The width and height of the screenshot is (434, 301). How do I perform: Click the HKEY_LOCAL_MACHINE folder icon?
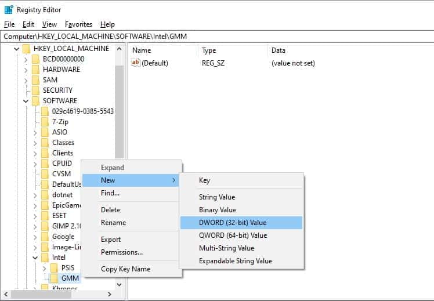click(26, 49)
